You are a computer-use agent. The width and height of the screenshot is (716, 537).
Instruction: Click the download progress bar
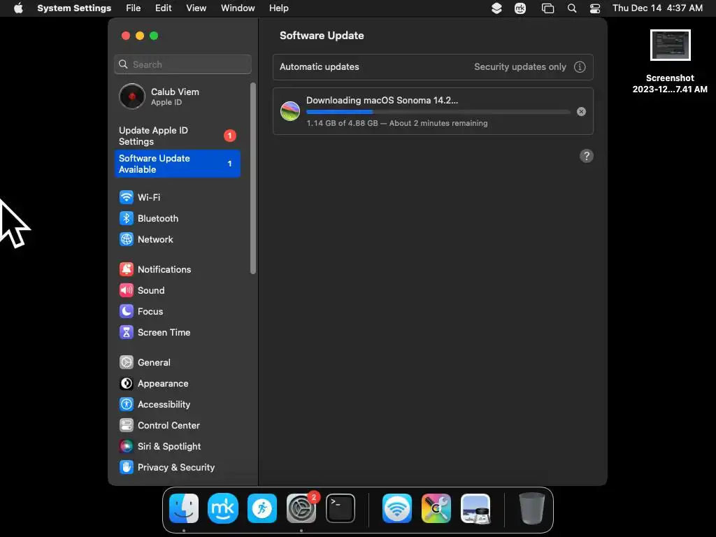click(438, 112)
